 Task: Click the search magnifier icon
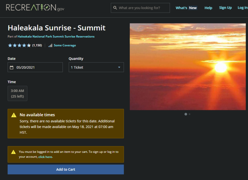coord(115,8)
